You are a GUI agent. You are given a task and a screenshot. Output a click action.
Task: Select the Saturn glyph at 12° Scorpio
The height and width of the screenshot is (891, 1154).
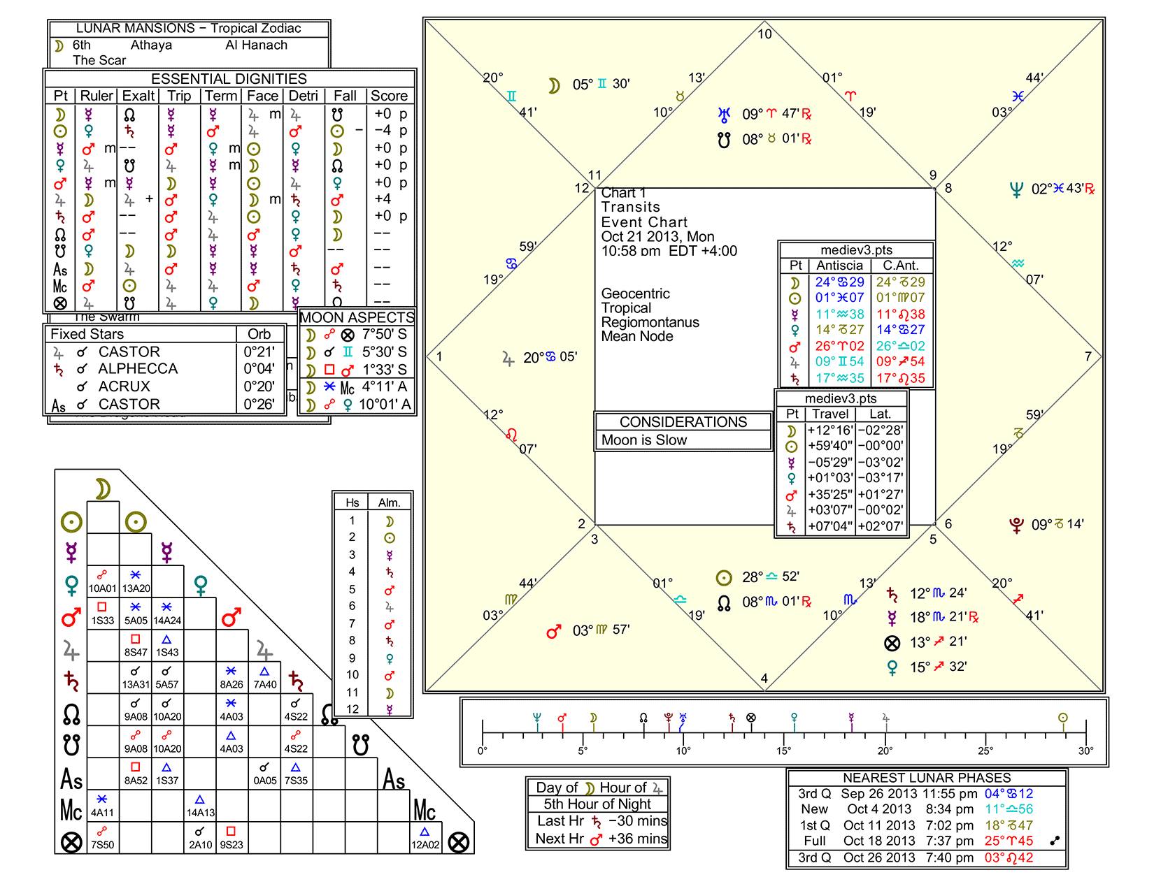(892, 594)
